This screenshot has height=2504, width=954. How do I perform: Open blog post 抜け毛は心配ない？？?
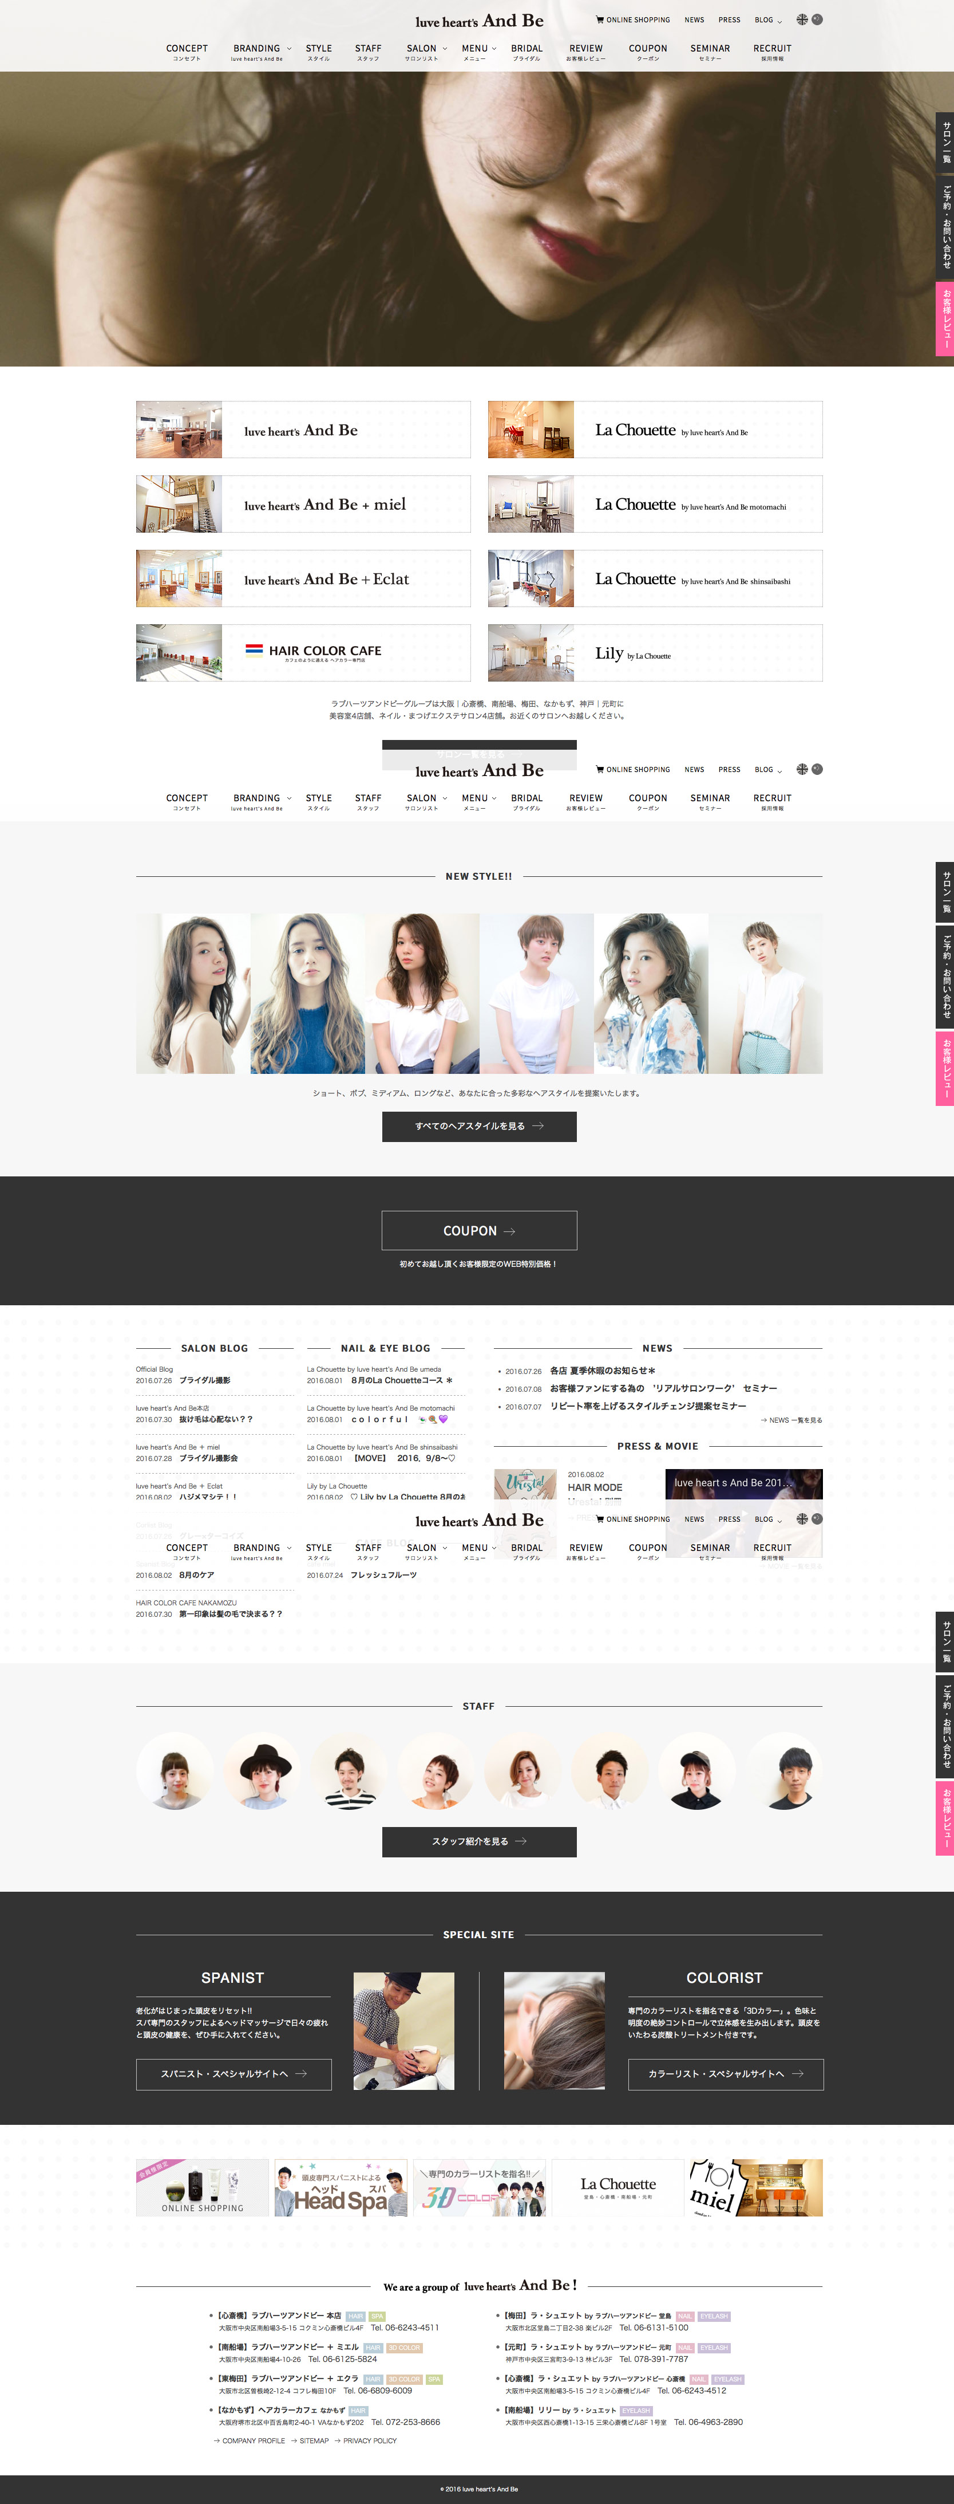pos(216,1419)
